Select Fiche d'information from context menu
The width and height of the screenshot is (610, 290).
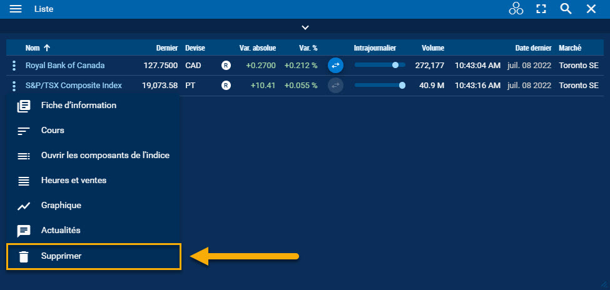[78, 106]
